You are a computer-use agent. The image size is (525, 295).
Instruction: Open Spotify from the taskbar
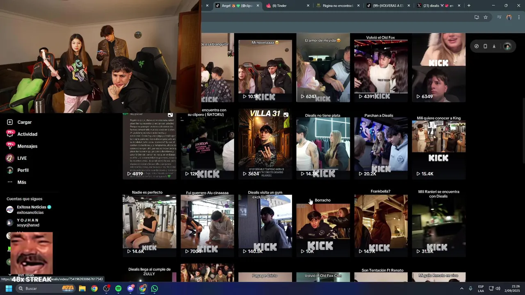pyautogui.click(x=119, y=288)
